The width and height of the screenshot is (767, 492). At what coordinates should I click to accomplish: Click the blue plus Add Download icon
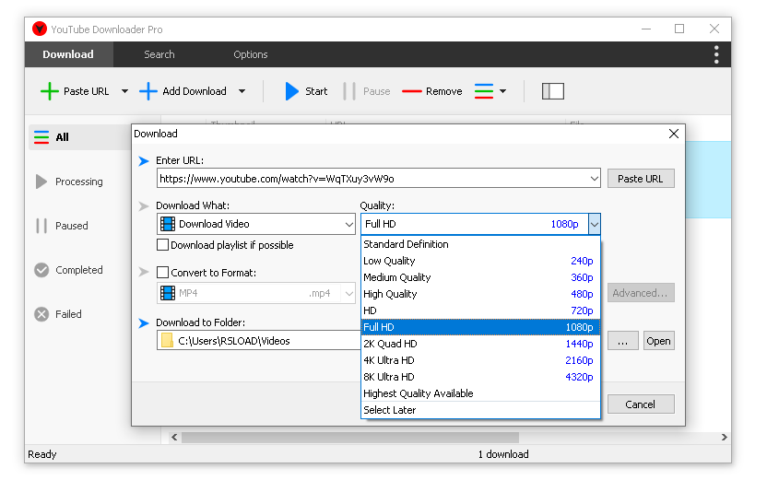click(148, 91)
